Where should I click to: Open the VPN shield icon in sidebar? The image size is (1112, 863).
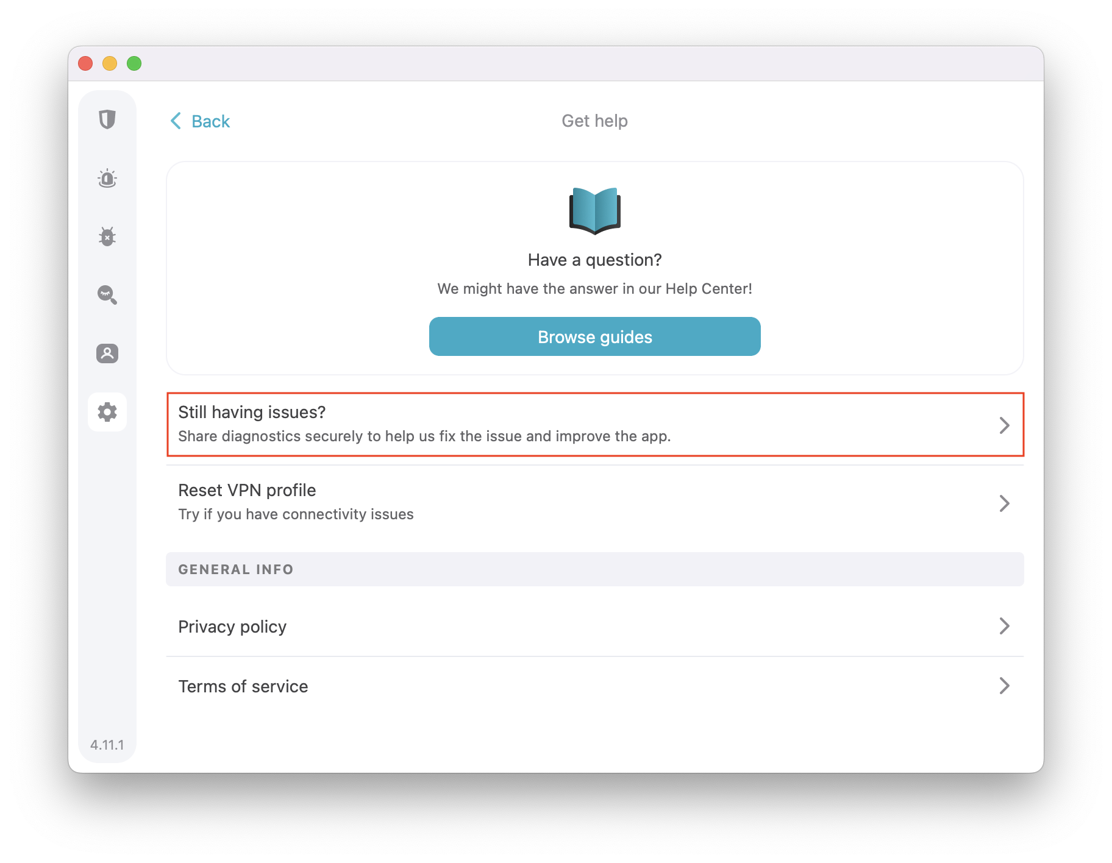[107, 119]
